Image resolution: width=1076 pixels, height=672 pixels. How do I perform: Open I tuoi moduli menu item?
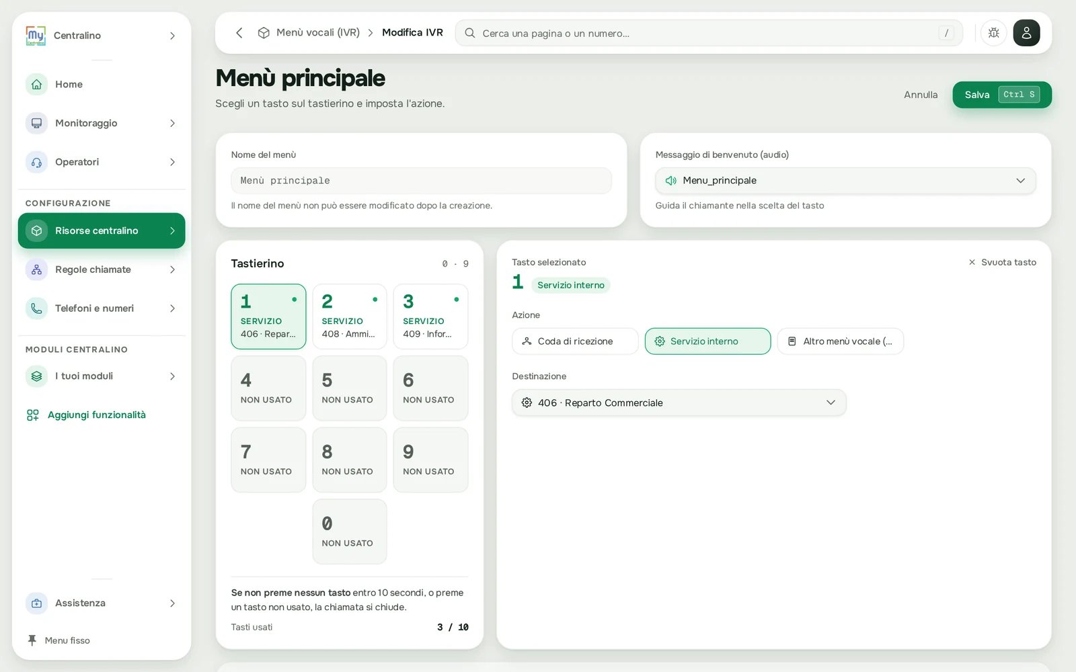coord(102,376)
